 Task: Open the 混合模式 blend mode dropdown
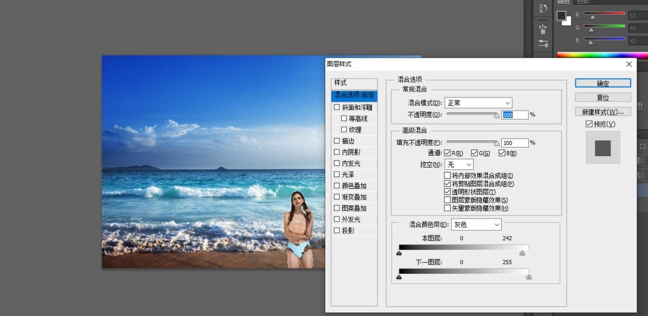478,102
